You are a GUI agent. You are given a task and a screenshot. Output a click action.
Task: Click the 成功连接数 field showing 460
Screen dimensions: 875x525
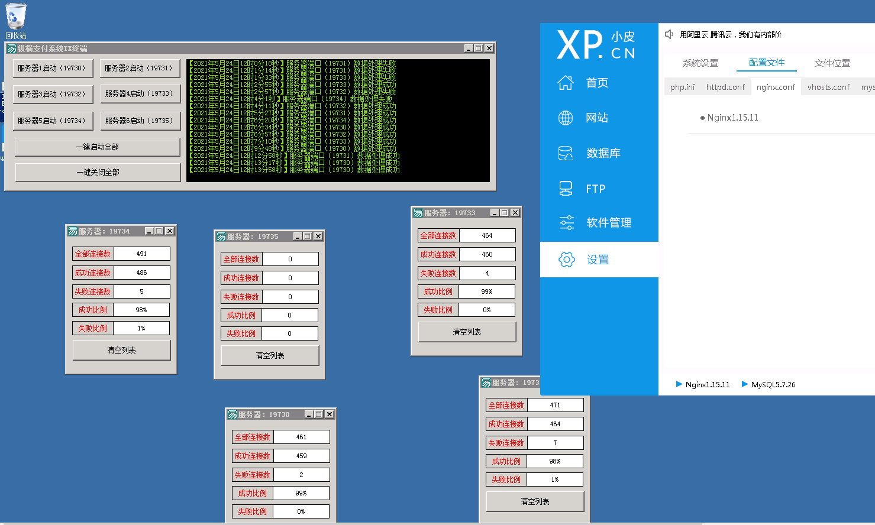click(x=487, y=254)
